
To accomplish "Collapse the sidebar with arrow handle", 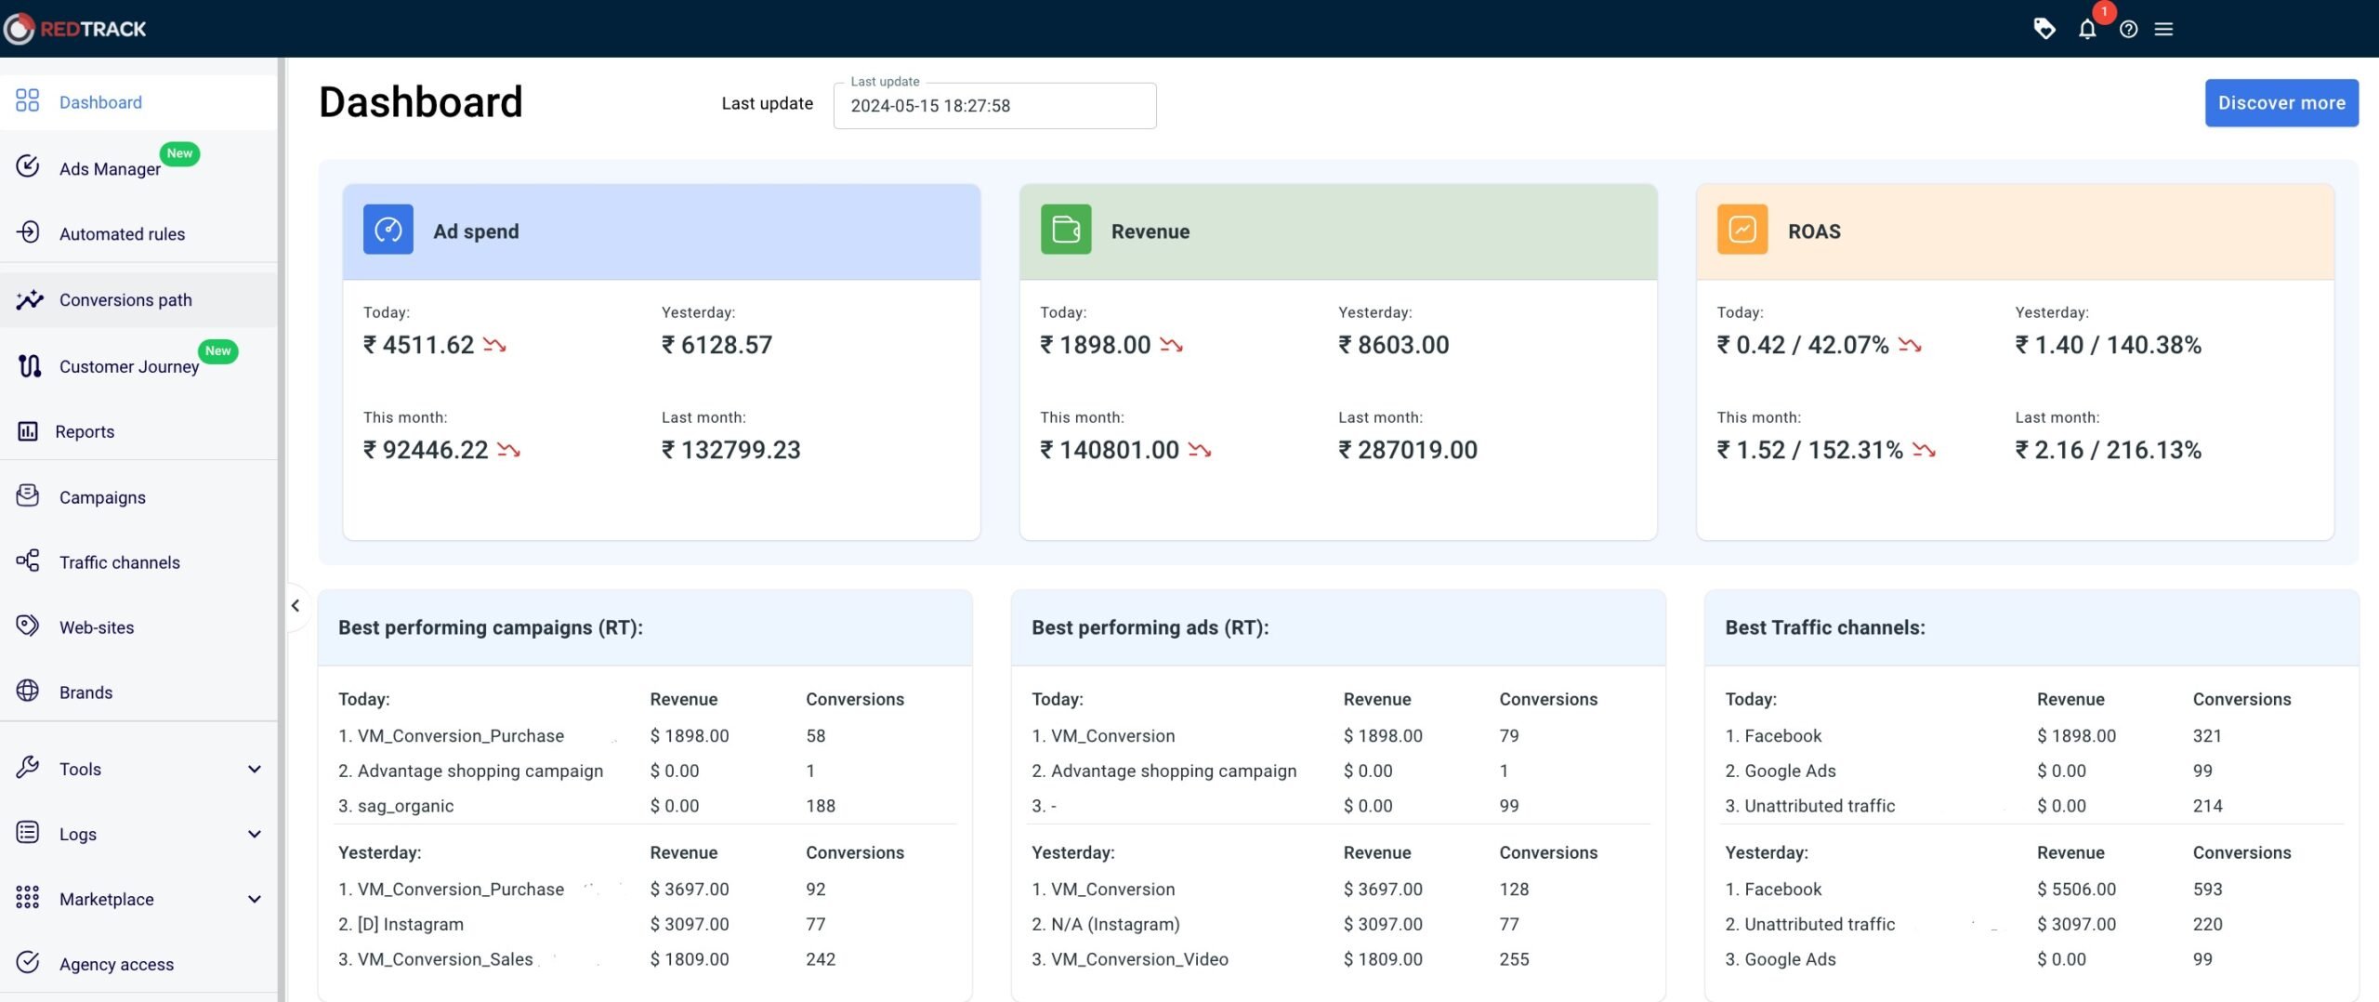I will [296, 606].
